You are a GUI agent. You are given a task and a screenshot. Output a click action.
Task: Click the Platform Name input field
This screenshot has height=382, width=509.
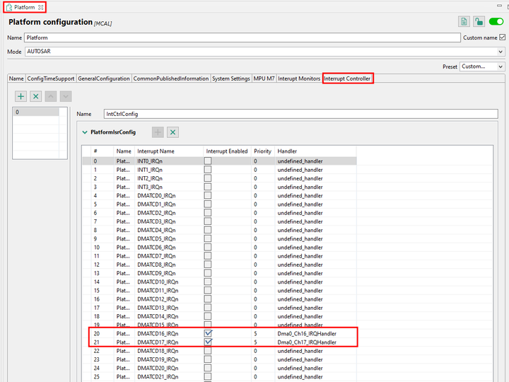tap(242, 37)
